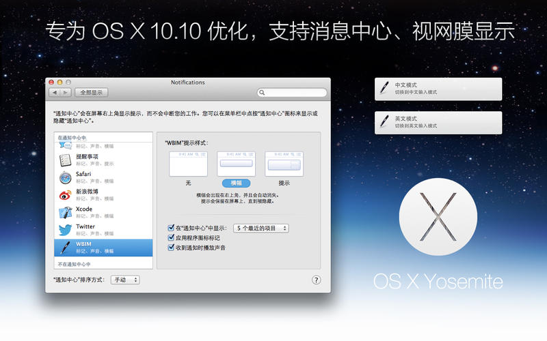This screenshot has height=341, width=547.
Task: Click the forward arrow in Notifications toolbar
Action: 66,93
